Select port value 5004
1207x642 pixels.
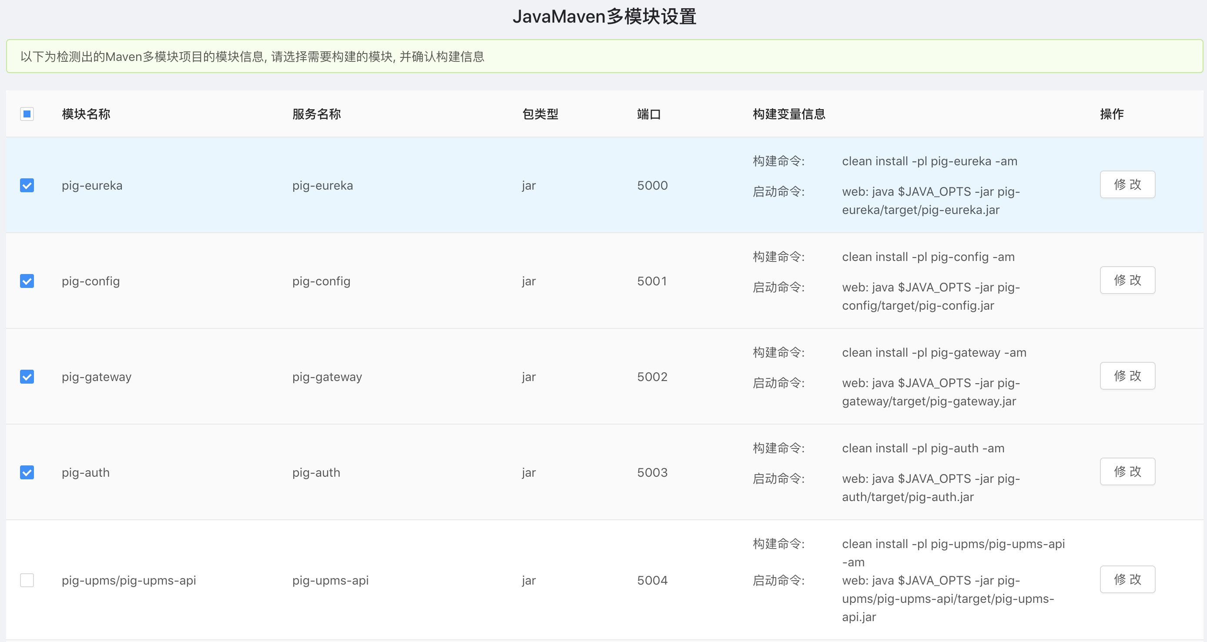click(x=652, y=580)
